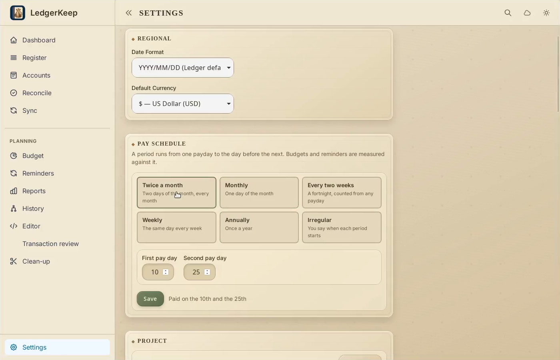Click the Budget pie chart icon
Screen dimensions: 560x360
pyautogui.click(x=14, y=156)
